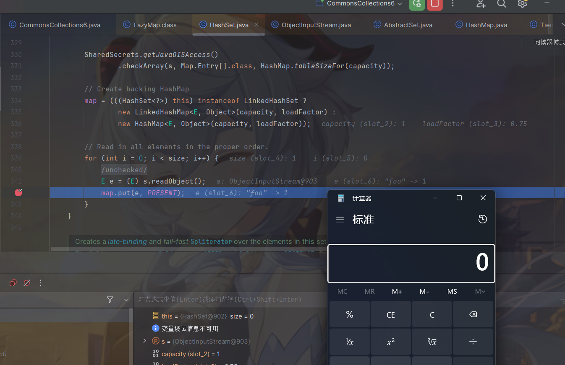Expand the 's = {ObjectInputStream@903}' node

pos(144,341)
